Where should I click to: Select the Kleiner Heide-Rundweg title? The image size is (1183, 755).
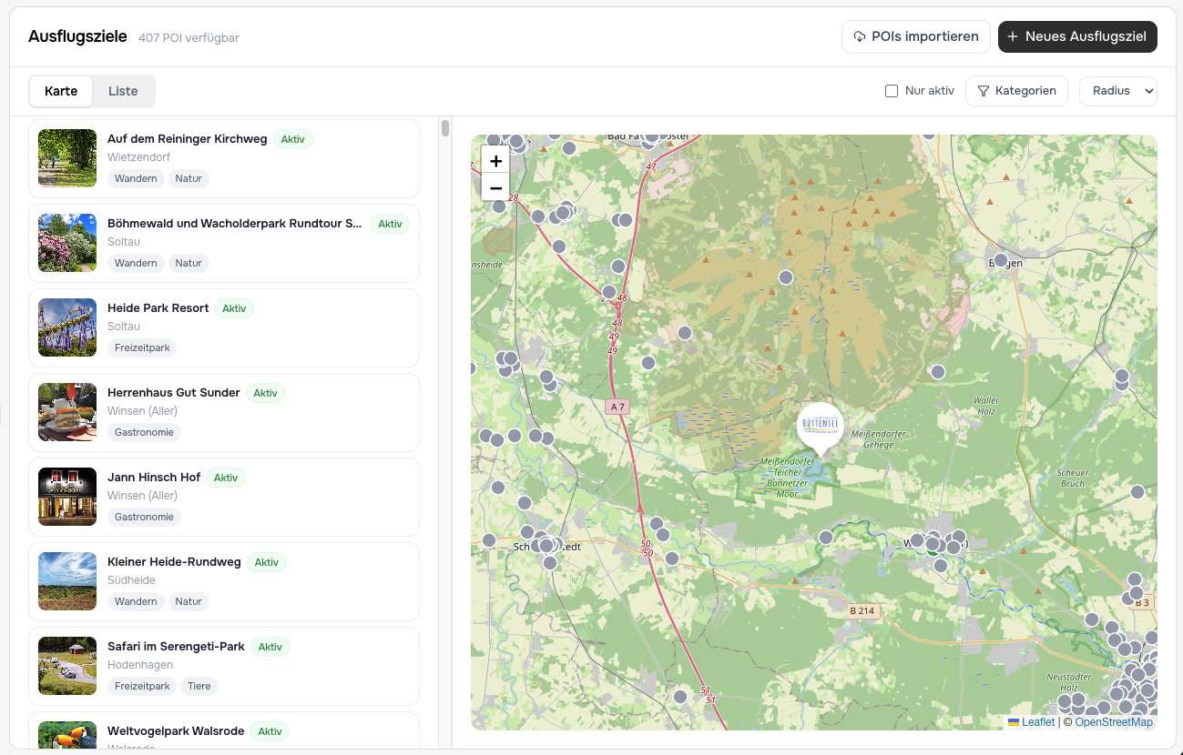(x=174, y=562)
